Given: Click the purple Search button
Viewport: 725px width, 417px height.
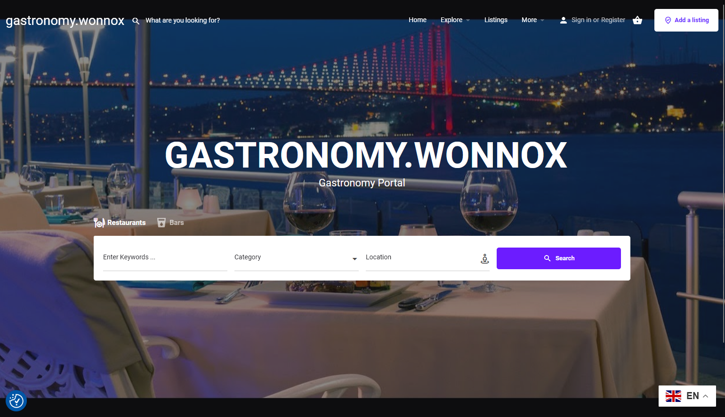Looking at the screenshot, I should [559, 258].
